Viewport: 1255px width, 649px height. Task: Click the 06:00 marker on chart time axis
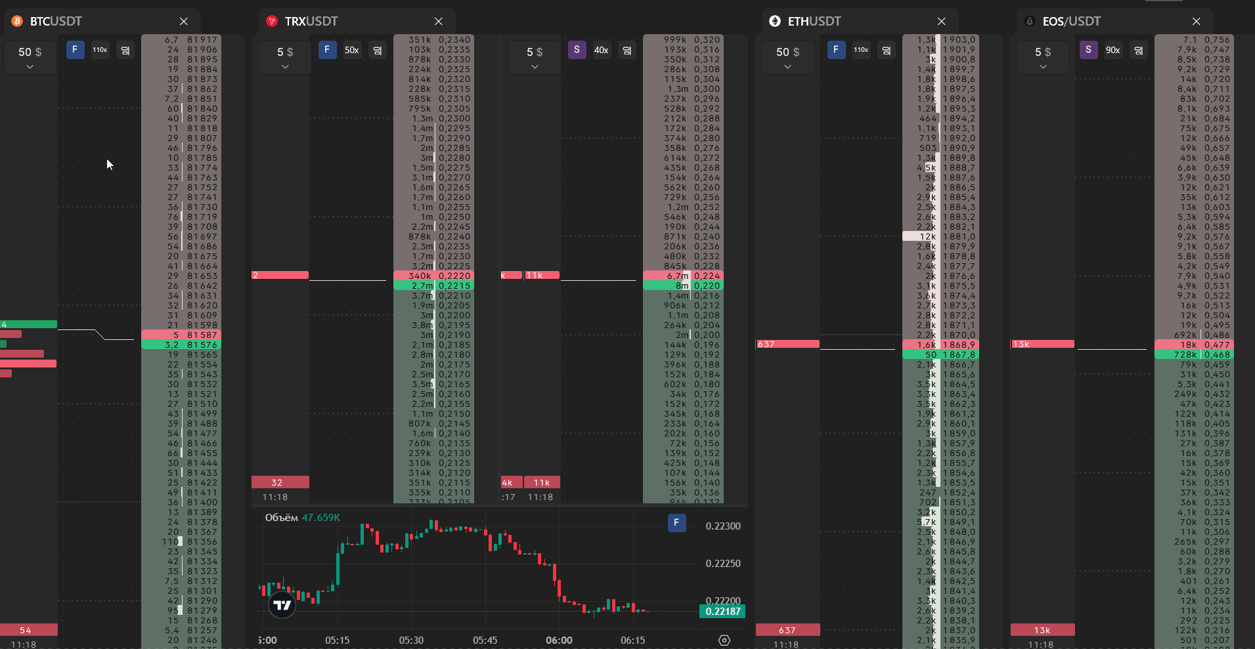click(x=559, y=640)
